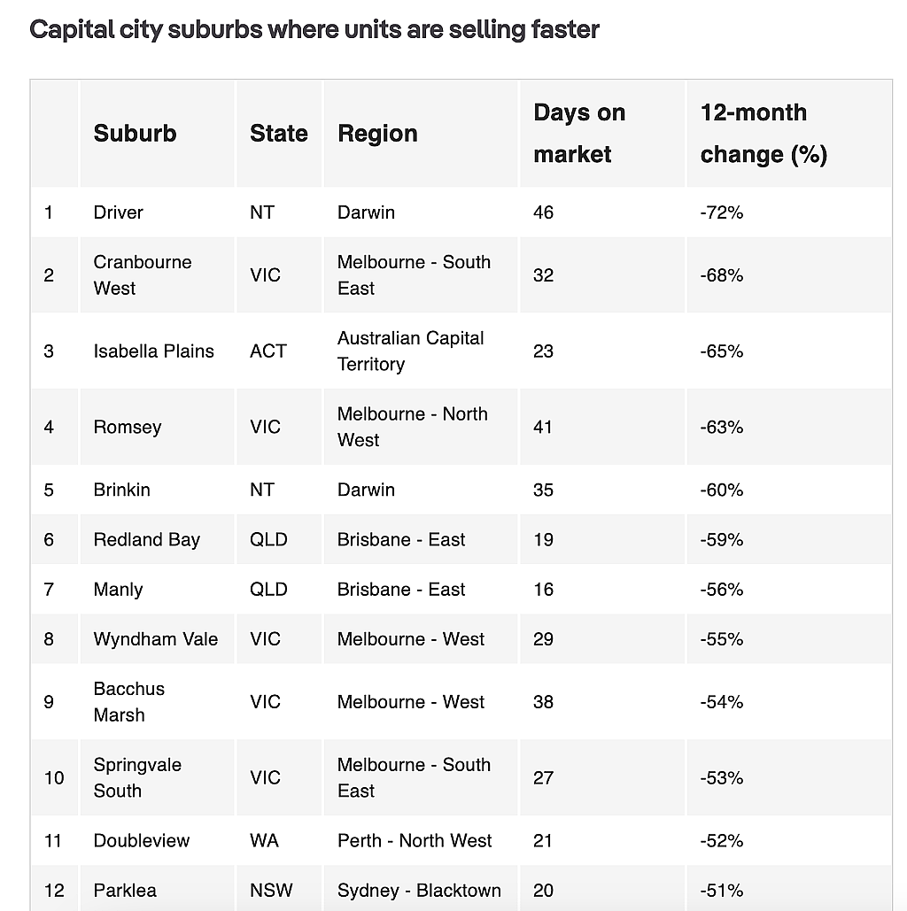
Task: Click the State column header
Action: pyautogui.click(x=278, y=134)
